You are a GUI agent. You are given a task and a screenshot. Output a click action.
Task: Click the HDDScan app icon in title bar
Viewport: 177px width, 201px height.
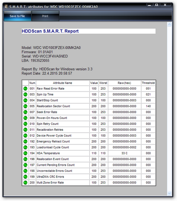pos(6,6)
